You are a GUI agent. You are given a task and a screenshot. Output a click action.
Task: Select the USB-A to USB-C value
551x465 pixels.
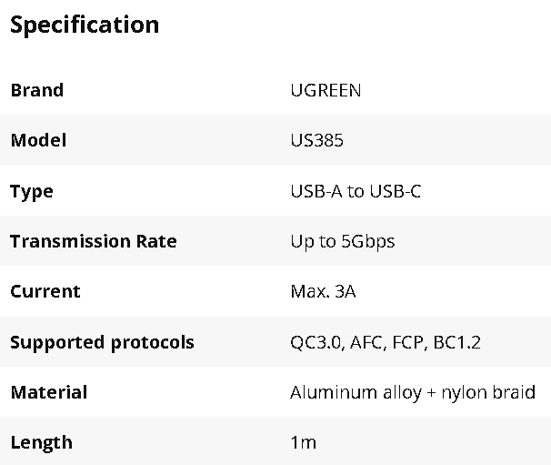click(x=356, y=191)
